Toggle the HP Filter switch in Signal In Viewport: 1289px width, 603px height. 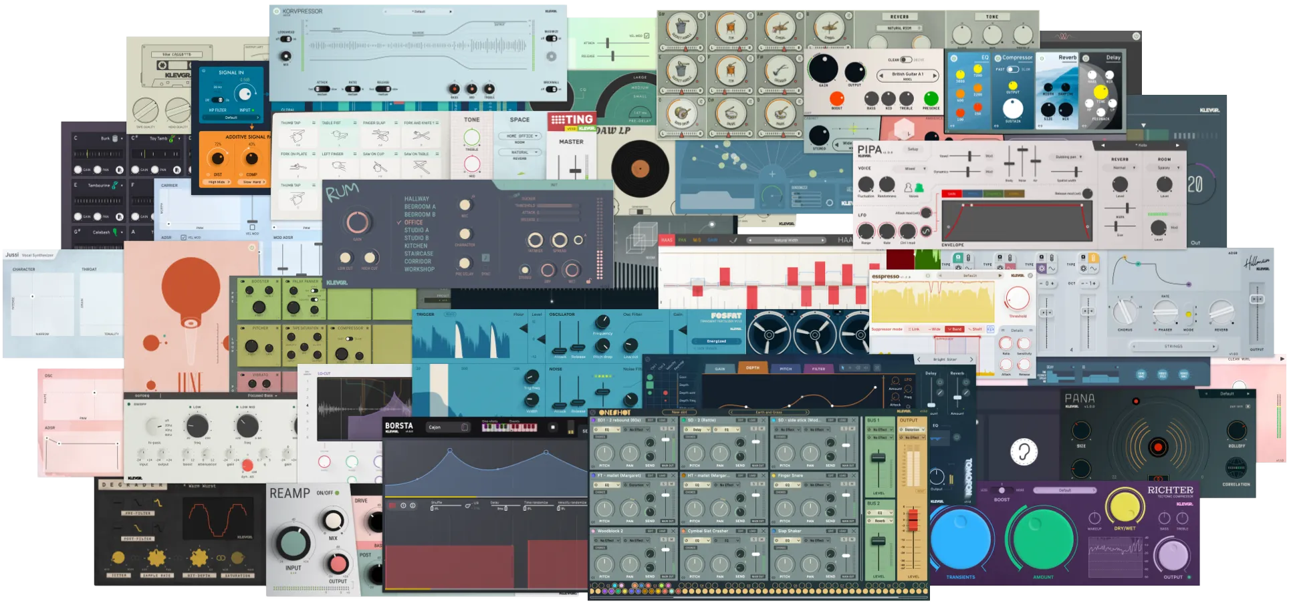click(x=217, y=100)
